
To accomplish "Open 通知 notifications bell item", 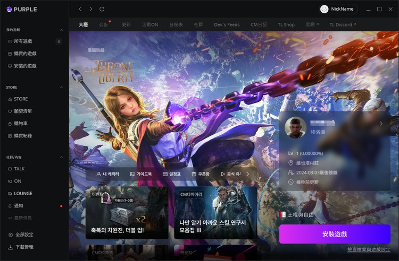I will pyautogui.click(x=15, y=206).
